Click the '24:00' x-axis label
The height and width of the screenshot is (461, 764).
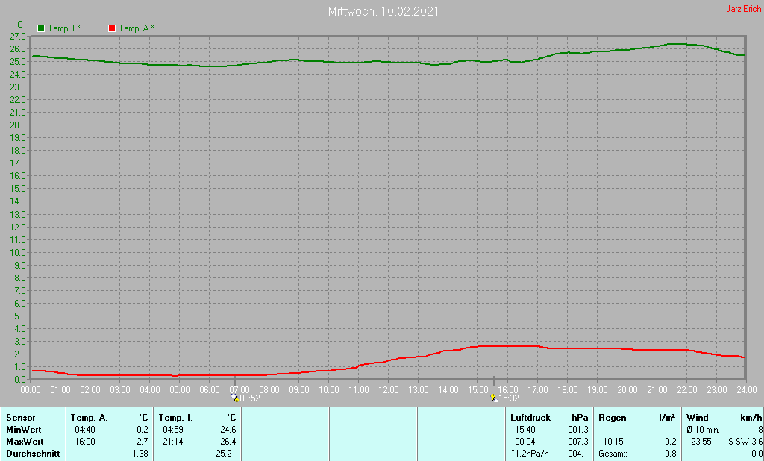(746, 390)
